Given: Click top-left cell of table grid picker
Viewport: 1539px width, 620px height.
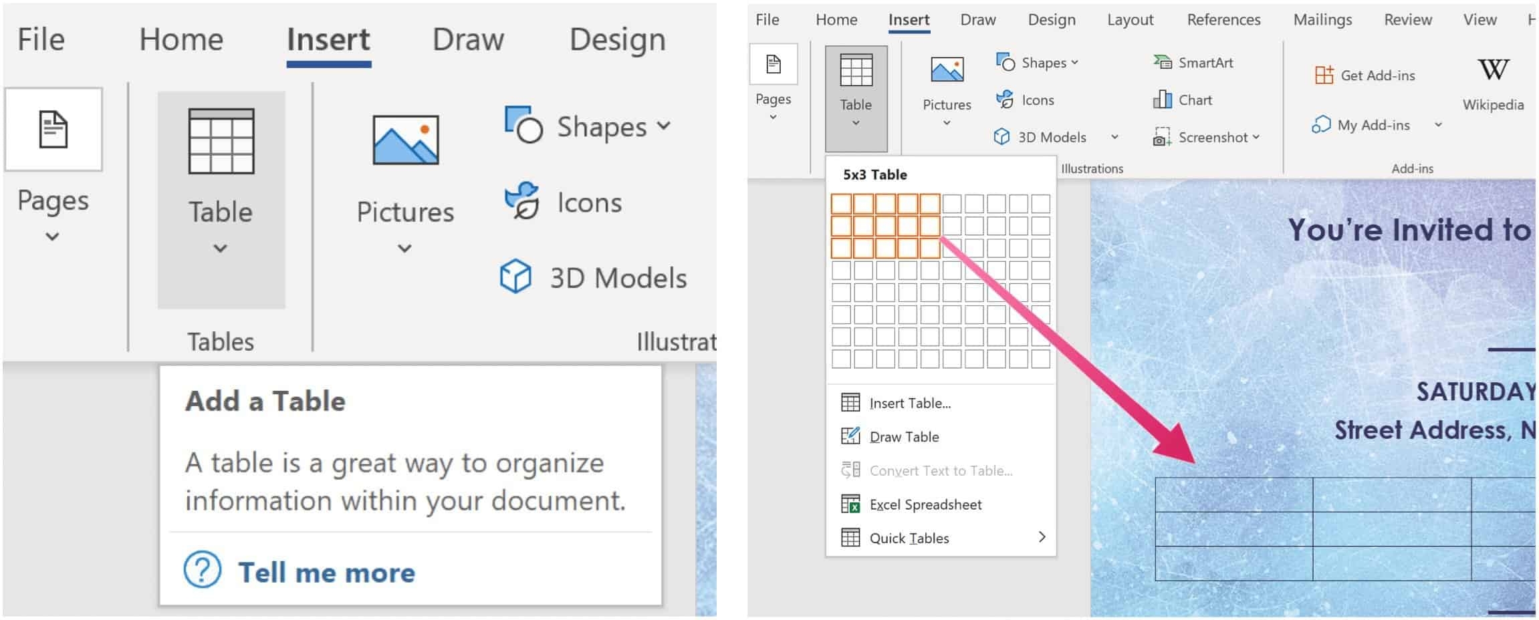Looking at the screenshot, I should [841, 204].
